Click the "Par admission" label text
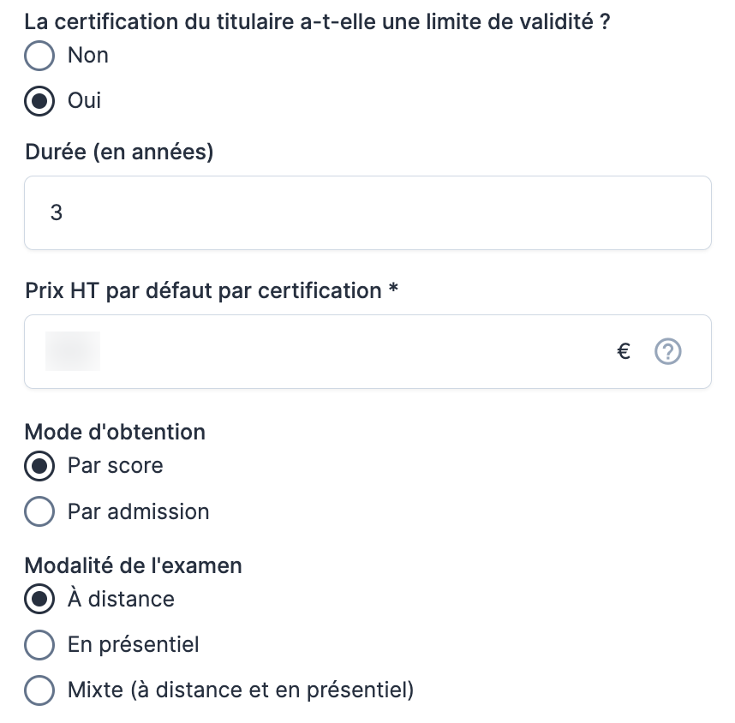Screen dimensions: 735x723 click(x=139, y=512)
